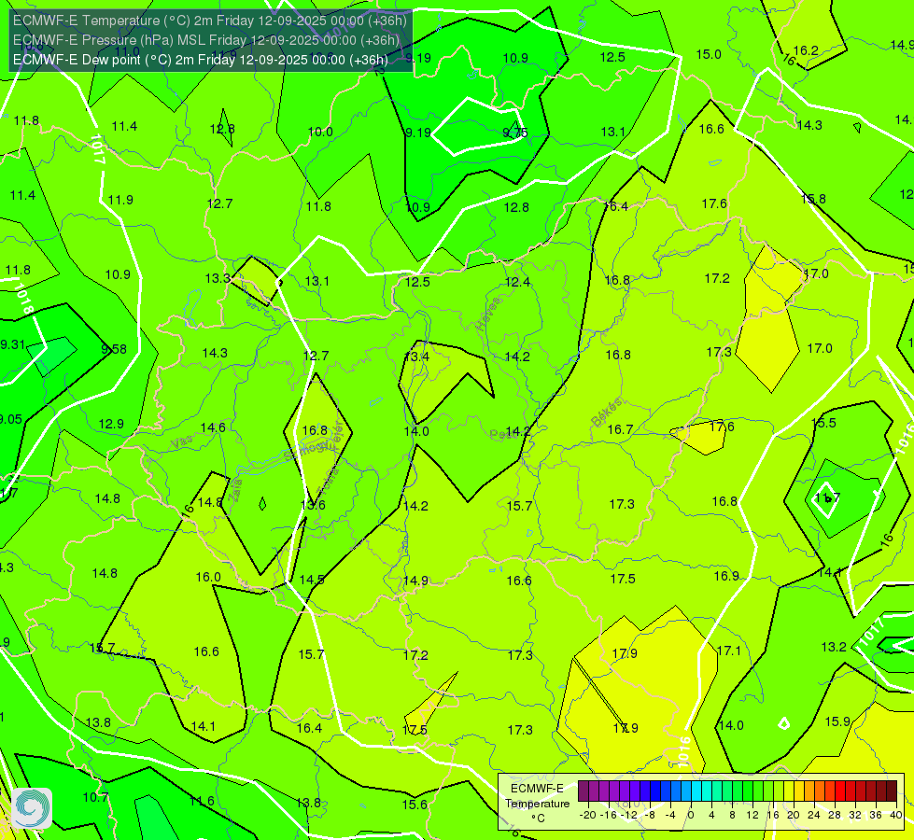Click the 'Zala' county label
Image resolution: width=914 pixels, height=840 pixels.
[x=235, y=488]
